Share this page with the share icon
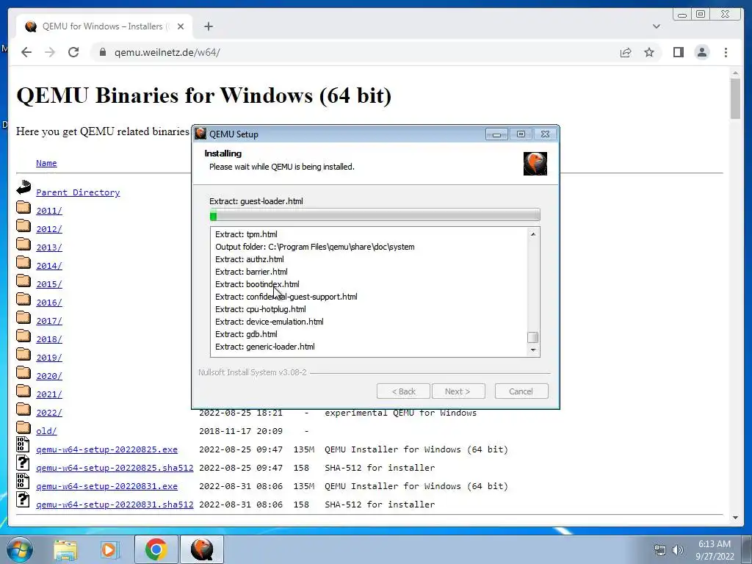 626,52
